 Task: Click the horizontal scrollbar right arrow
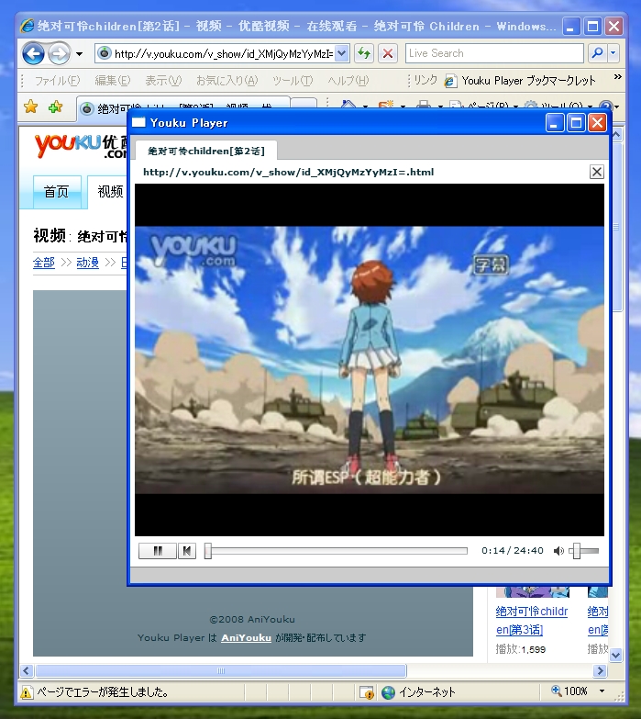tap(600, 671)
